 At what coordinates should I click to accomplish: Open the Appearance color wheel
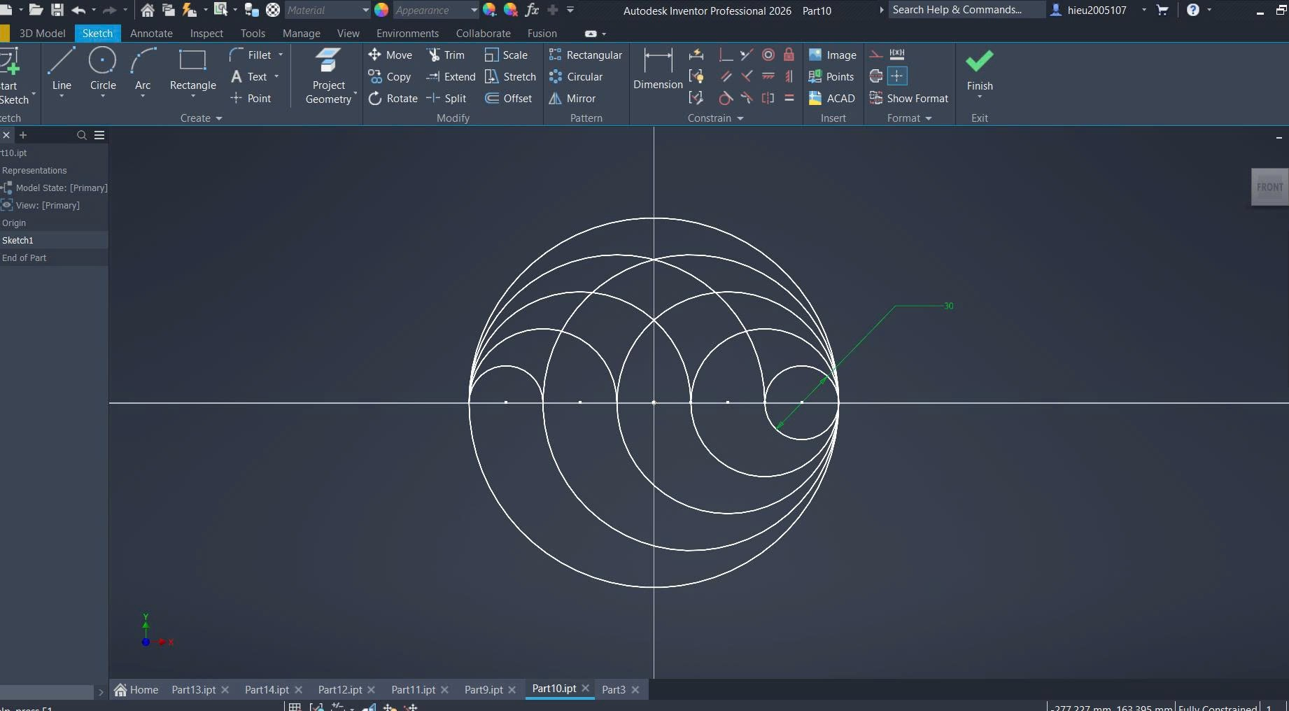click(381, 10)
